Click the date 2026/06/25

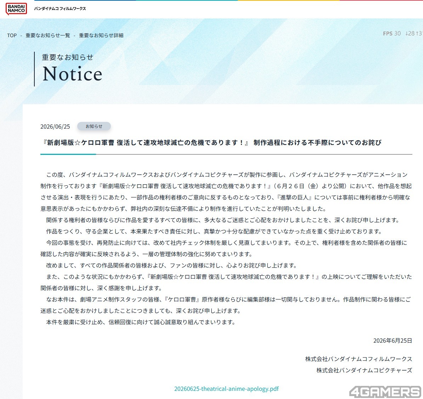tap(55, 127)
